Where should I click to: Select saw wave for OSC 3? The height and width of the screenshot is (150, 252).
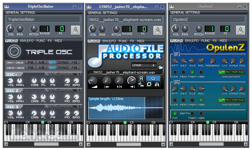[x=56, y=107]
